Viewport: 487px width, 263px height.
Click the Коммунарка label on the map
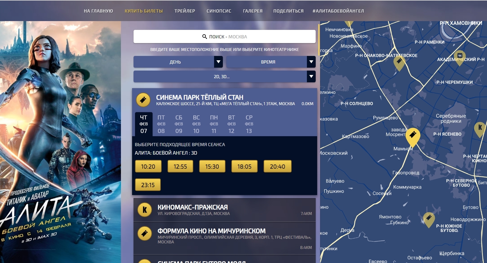pyautogui.click(x=407, y=187)
